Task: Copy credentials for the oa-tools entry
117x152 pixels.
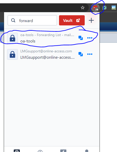Action: click(81, 38)
